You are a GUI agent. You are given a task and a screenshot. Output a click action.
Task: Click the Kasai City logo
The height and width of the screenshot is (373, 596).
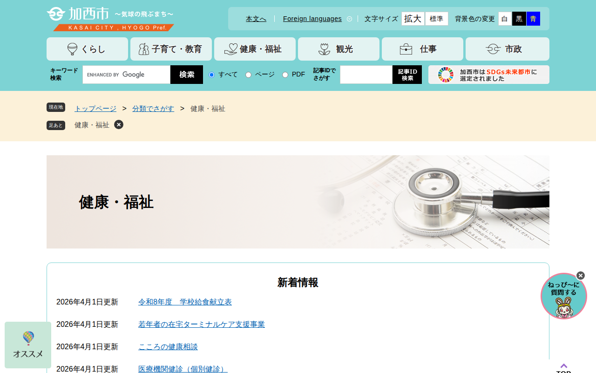[110, 19]
